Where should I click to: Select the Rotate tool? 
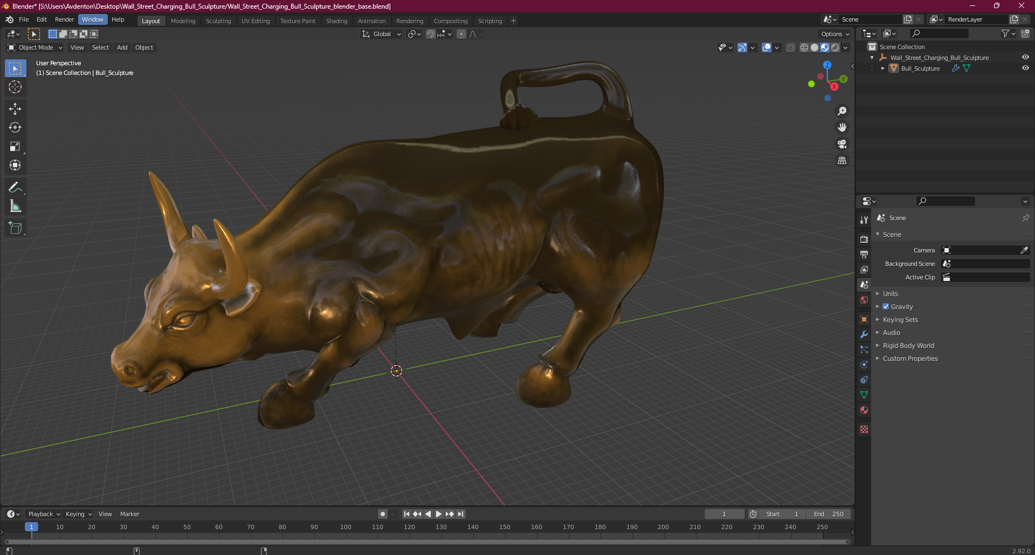15,128
